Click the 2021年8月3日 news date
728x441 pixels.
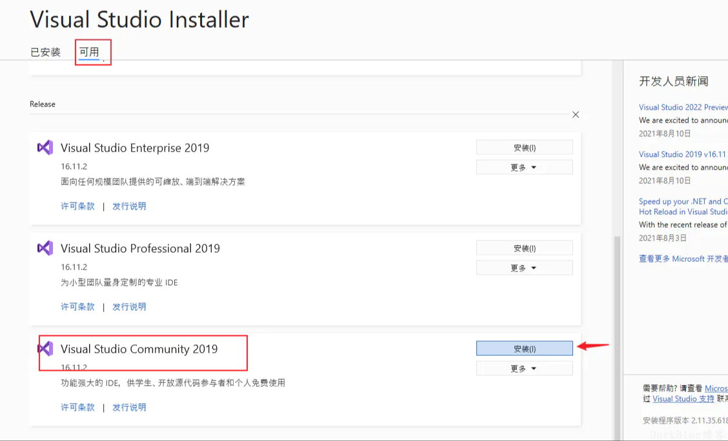click(x=663, y=238)
